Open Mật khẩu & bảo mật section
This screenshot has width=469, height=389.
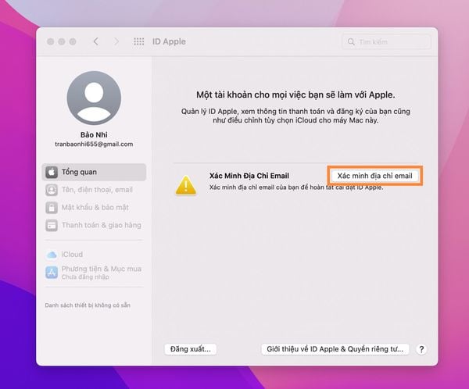pyautogui.click(x=94, y=208)
